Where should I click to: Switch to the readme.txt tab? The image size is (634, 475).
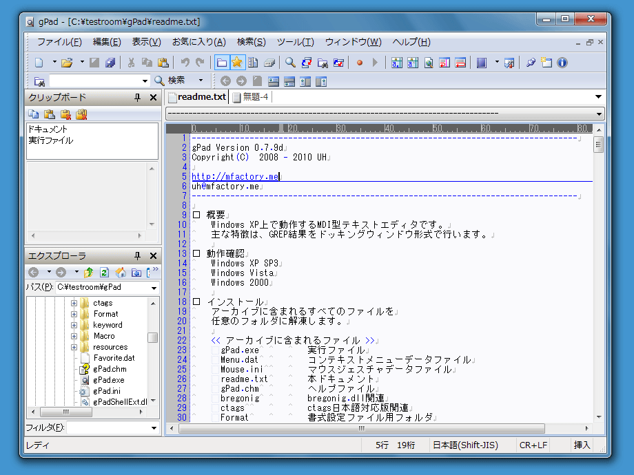(x=197, y=97)
